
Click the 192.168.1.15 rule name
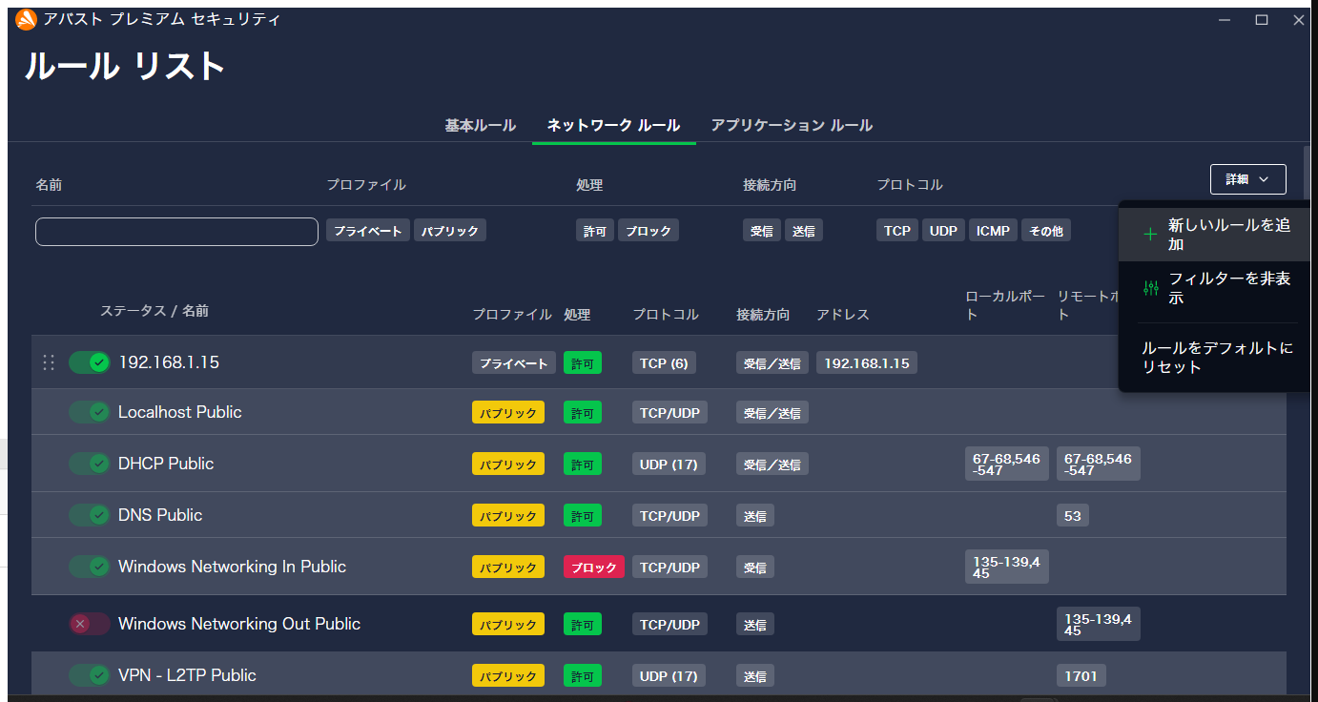169,362
